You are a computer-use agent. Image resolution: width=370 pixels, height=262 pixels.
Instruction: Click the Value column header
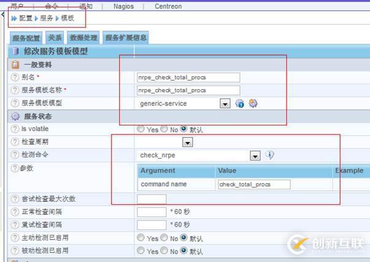click(x=274, y=171)
